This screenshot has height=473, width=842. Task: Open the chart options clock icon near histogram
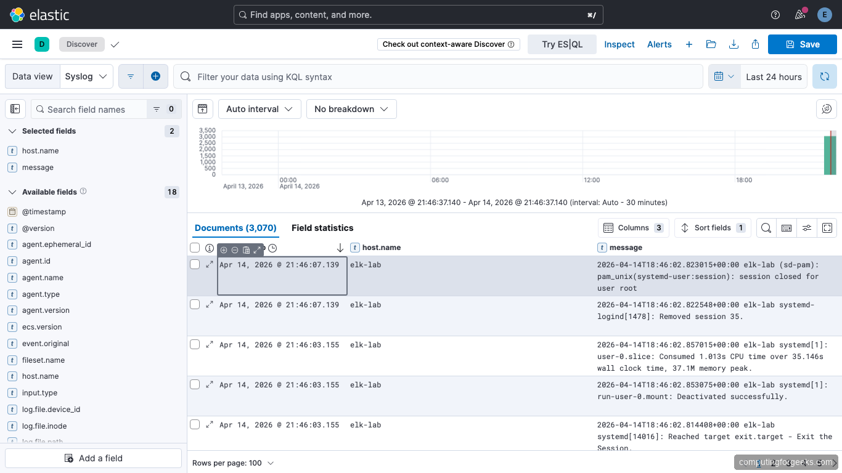(x=272, y=248)
